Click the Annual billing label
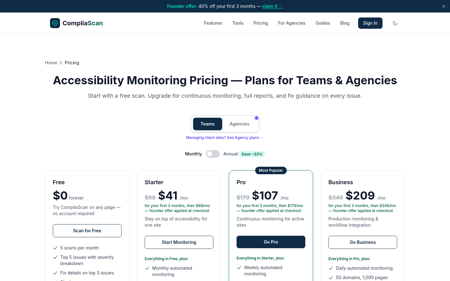 pos(231,154)
